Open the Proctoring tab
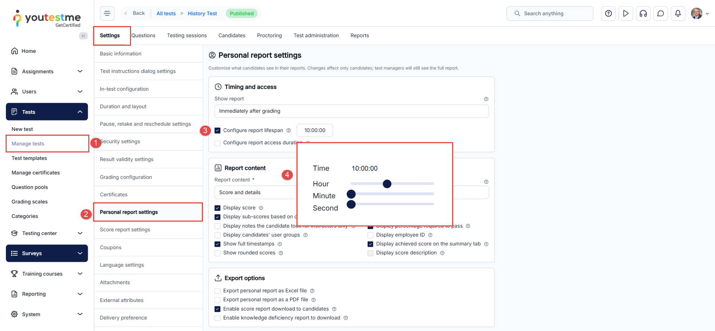The height and width of the screenshot is (331, 715). tap(269, 35)
